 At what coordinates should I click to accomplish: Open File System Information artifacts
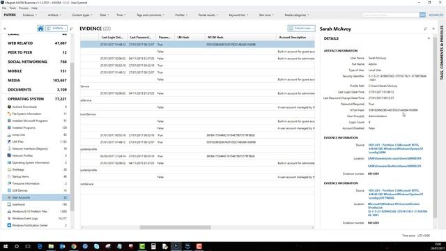(x=37, y=114)
